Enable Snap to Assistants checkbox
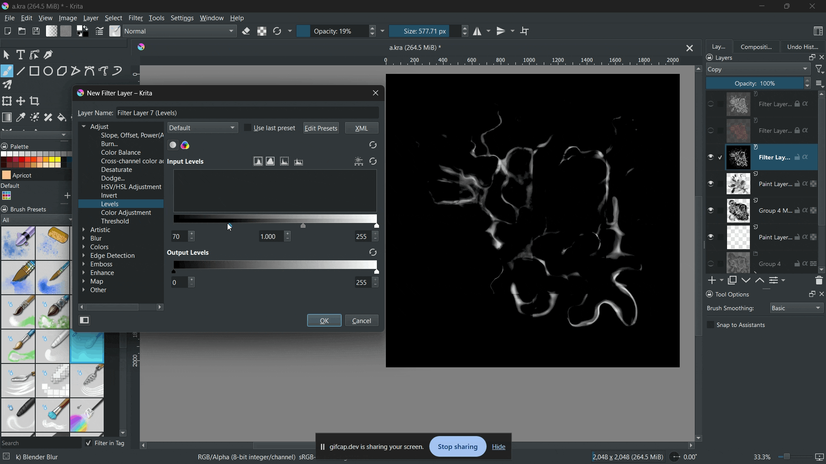826x464 pixels. [711, 325]
